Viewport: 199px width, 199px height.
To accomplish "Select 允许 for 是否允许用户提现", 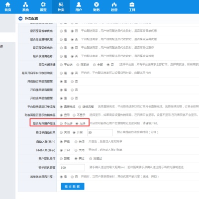I will pos(77,123).
